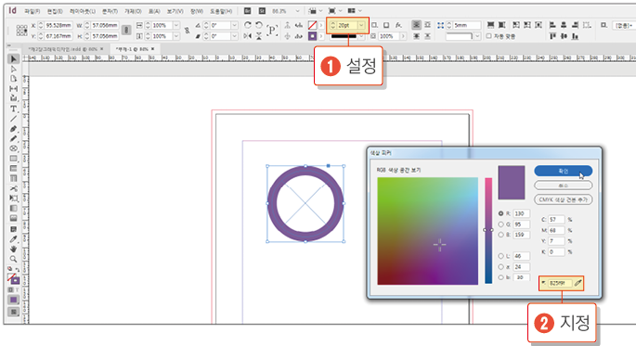Open the 파일(F) menu
This screenshot has width=636, height=346.
[32, 11]
